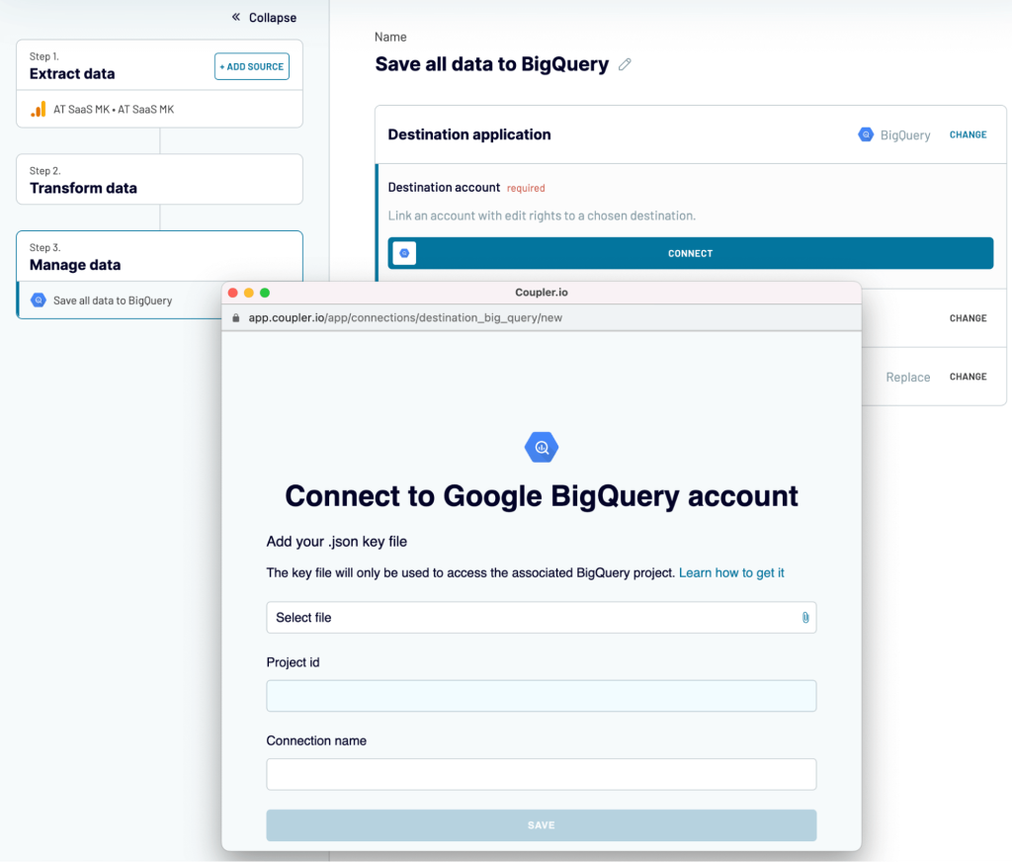The image size is (1012, 862).
Task: Open Step 2 Transform data
Action: (x=159, y=180)
